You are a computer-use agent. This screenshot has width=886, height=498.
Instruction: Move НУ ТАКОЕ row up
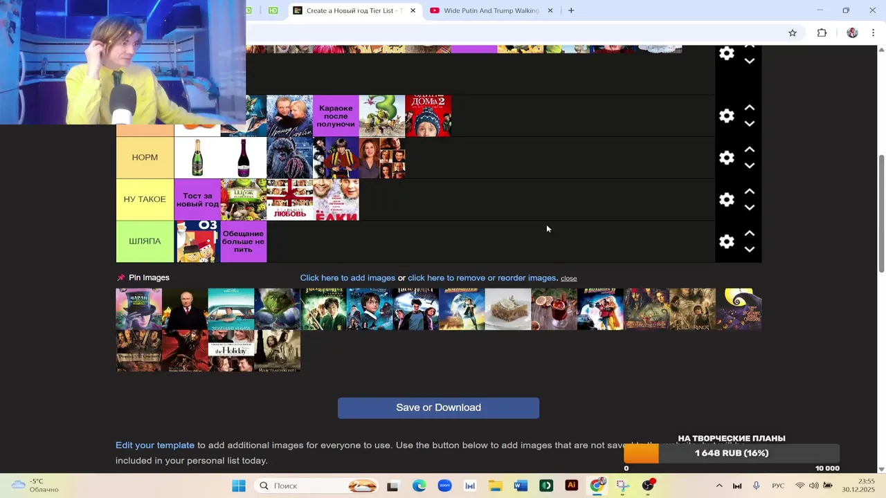(x=749, y=192)
